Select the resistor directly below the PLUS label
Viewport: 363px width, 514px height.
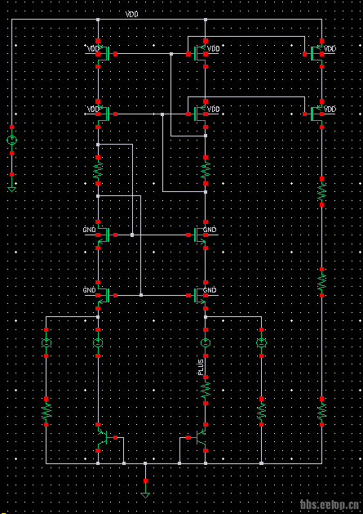click(206, 390)
